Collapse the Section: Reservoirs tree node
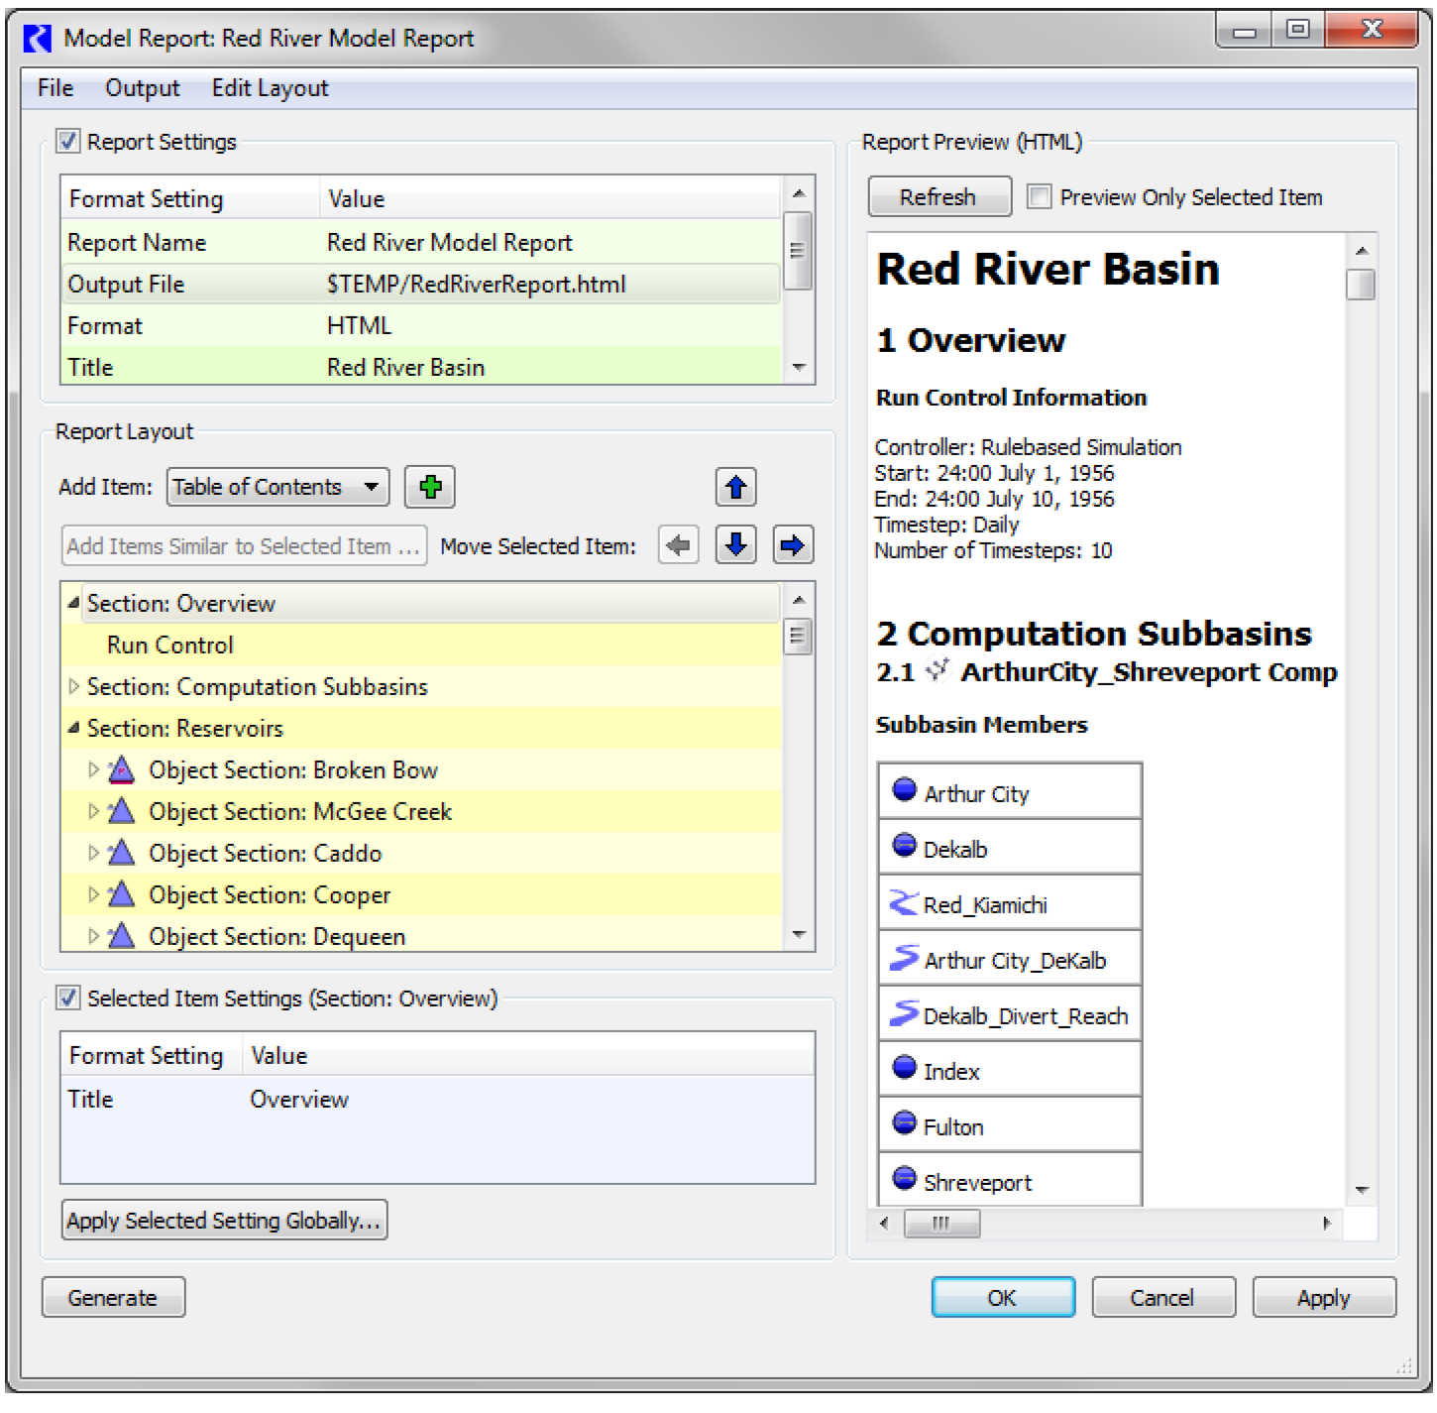1437x1413 pixels. point(74,728)
